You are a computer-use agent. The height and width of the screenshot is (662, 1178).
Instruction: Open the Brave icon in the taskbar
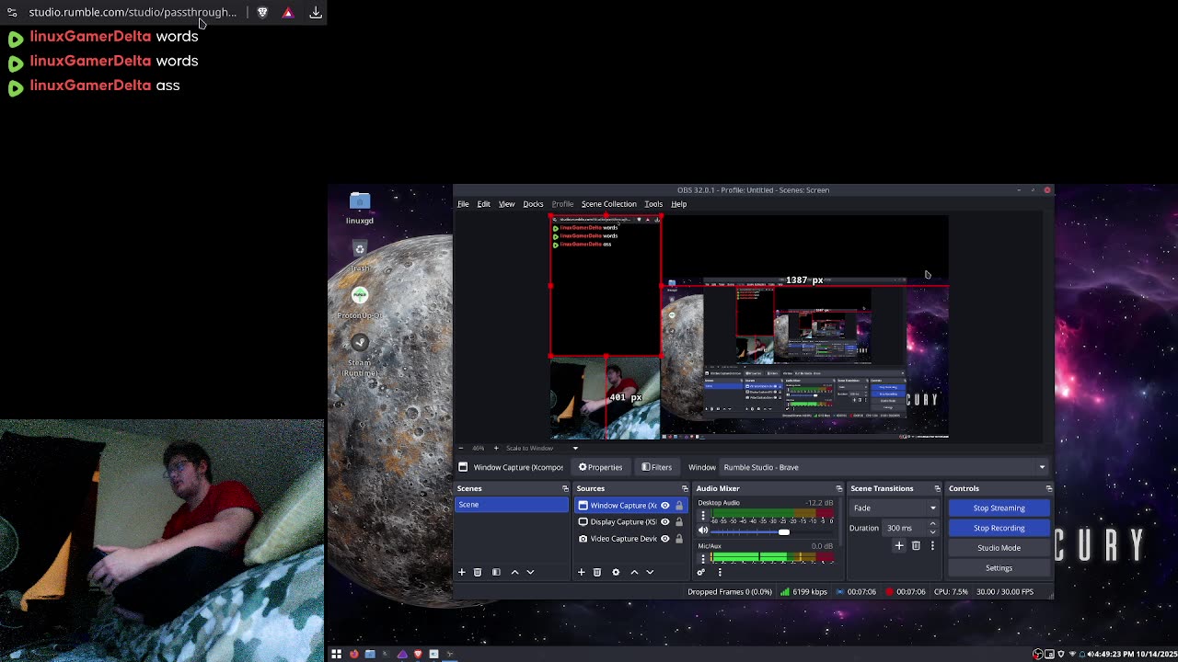(x=418, y=654)
